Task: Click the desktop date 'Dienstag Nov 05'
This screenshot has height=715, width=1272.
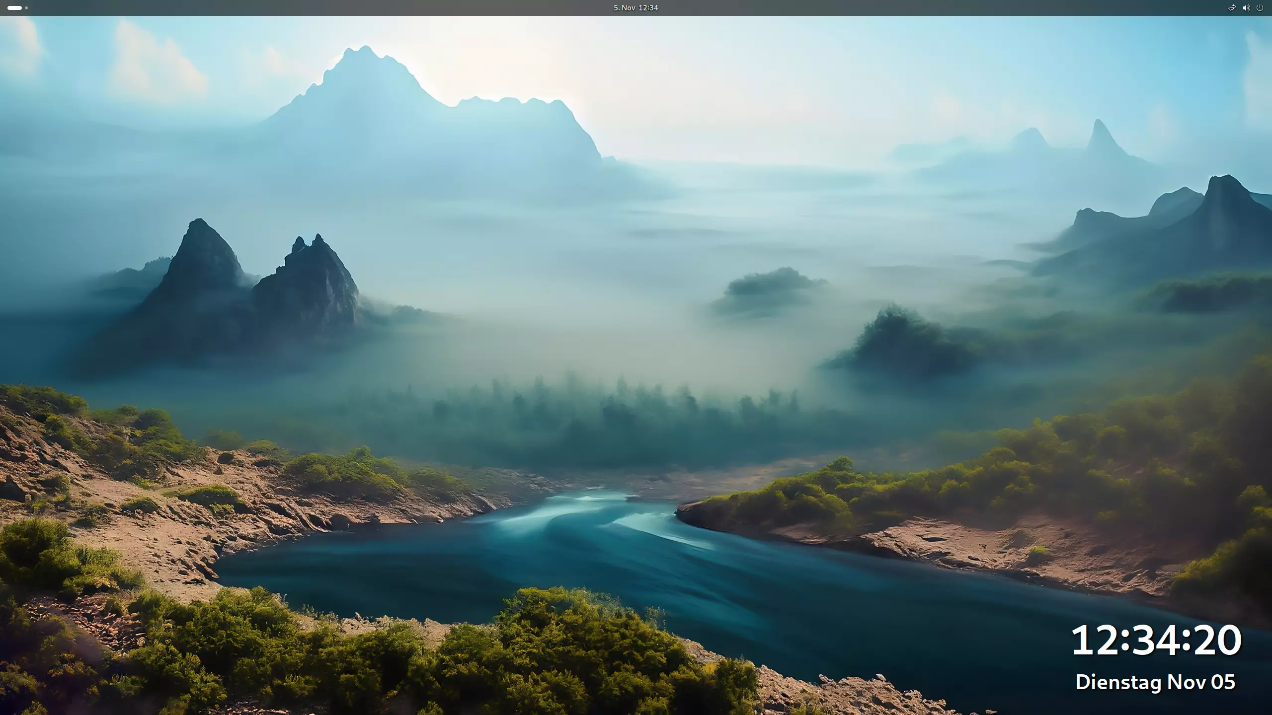Action: (1155, 682)
